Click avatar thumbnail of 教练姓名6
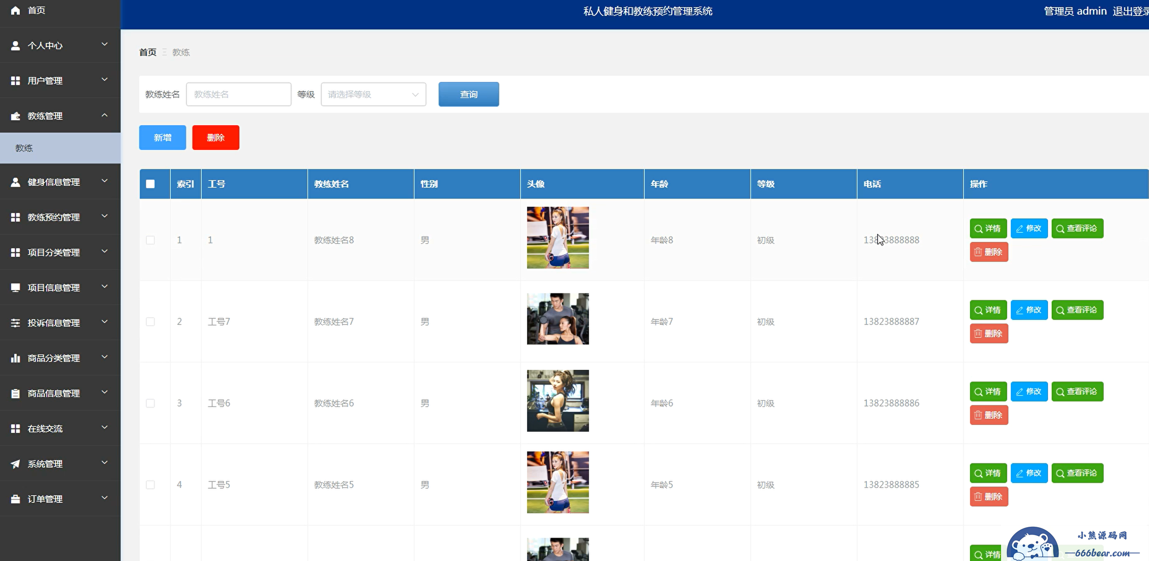The width and height of the screenshot is (1149, 561). pyautogui.click(x=558, y=400)
